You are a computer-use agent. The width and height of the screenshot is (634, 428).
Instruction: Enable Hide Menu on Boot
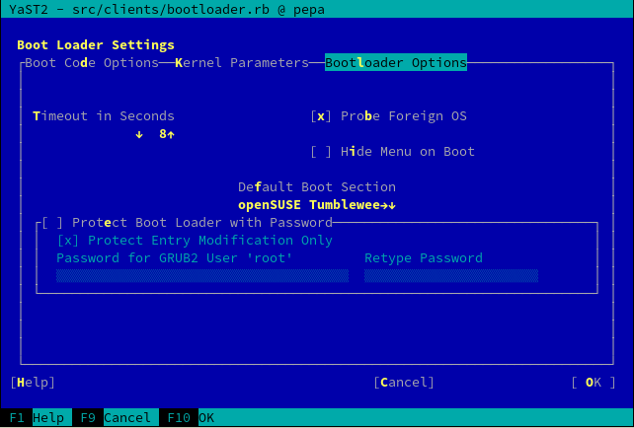(x=321, y=152)
